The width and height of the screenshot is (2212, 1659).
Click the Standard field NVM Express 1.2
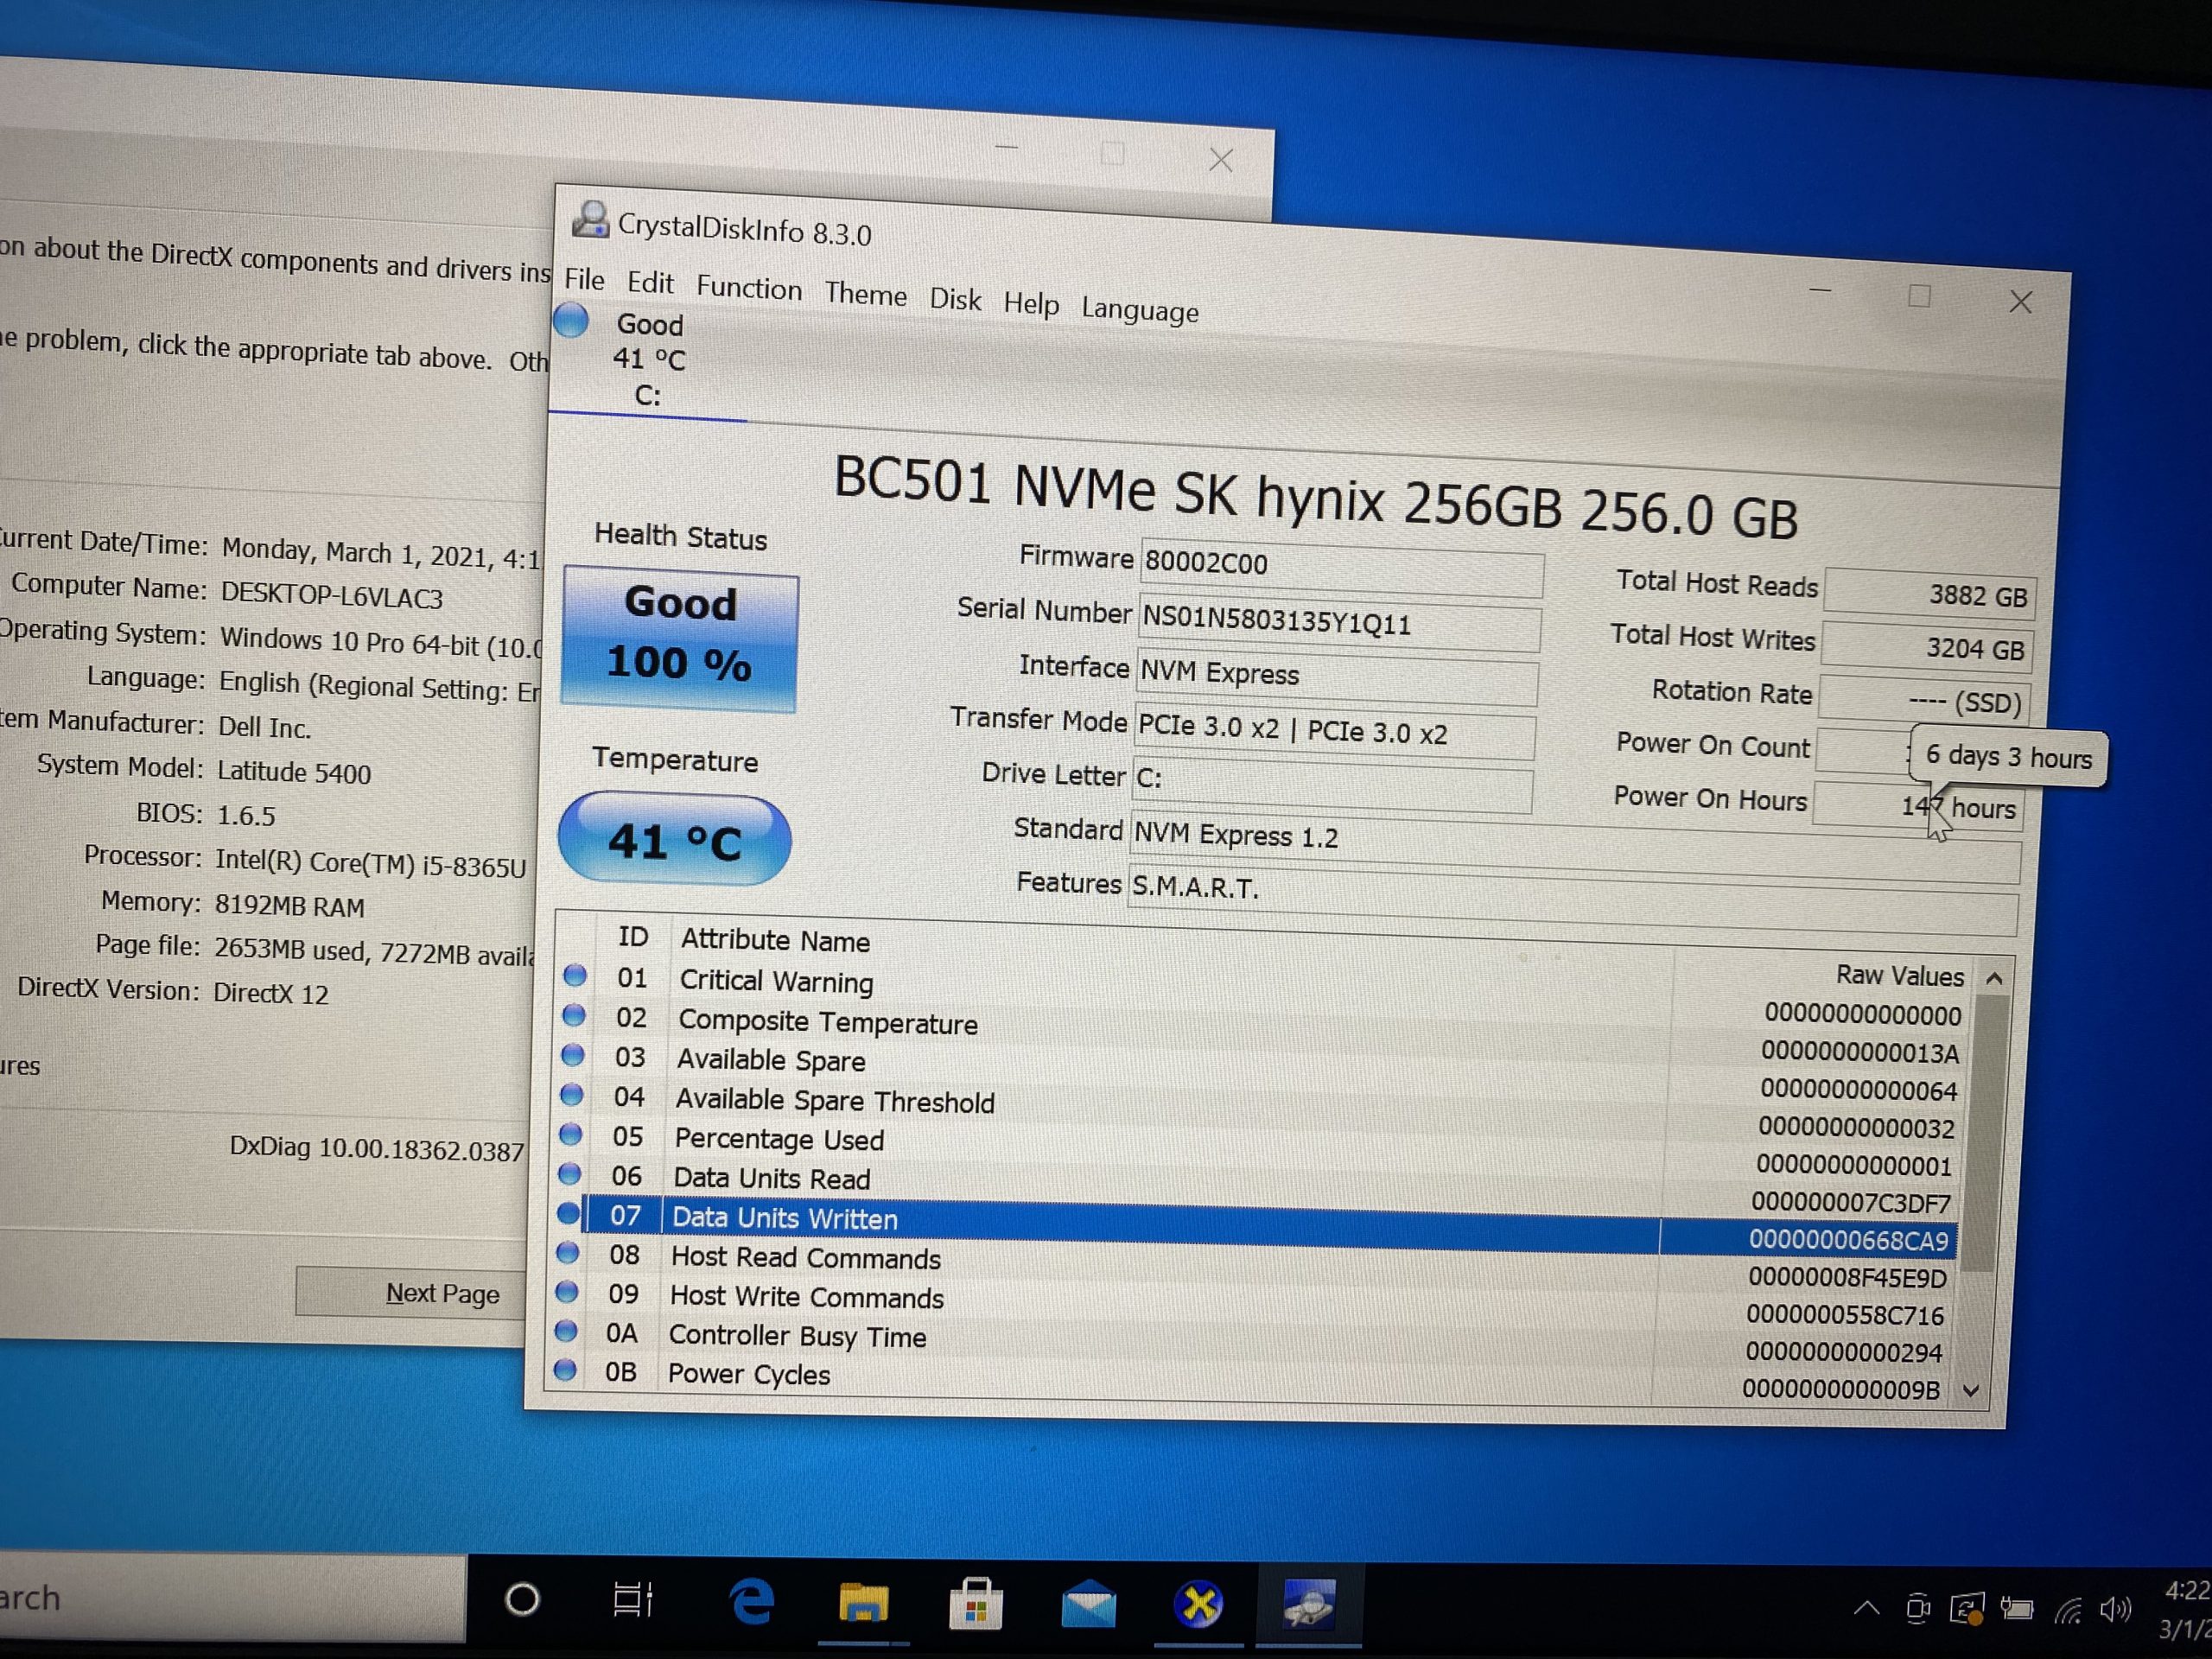pyautogui.click(x=1574, y=846)
